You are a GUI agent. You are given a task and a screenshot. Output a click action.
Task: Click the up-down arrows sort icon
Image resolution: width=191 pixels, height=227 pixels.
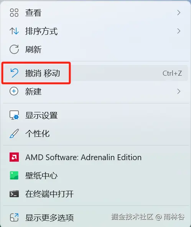tap(14, 31)
